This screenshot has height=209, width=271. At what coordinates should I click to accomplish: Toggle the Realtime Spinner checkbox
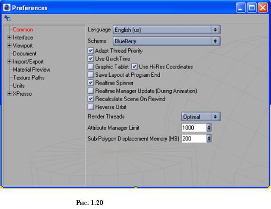click(91, 83)
